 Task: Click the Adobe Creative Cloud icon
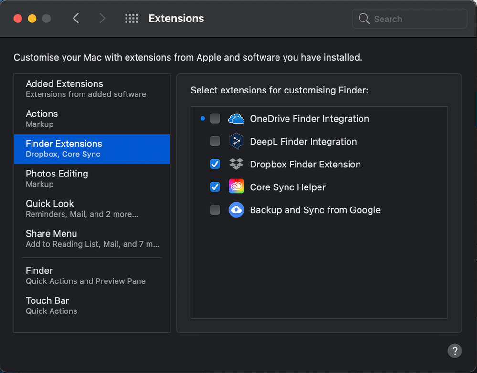point(236,187)
